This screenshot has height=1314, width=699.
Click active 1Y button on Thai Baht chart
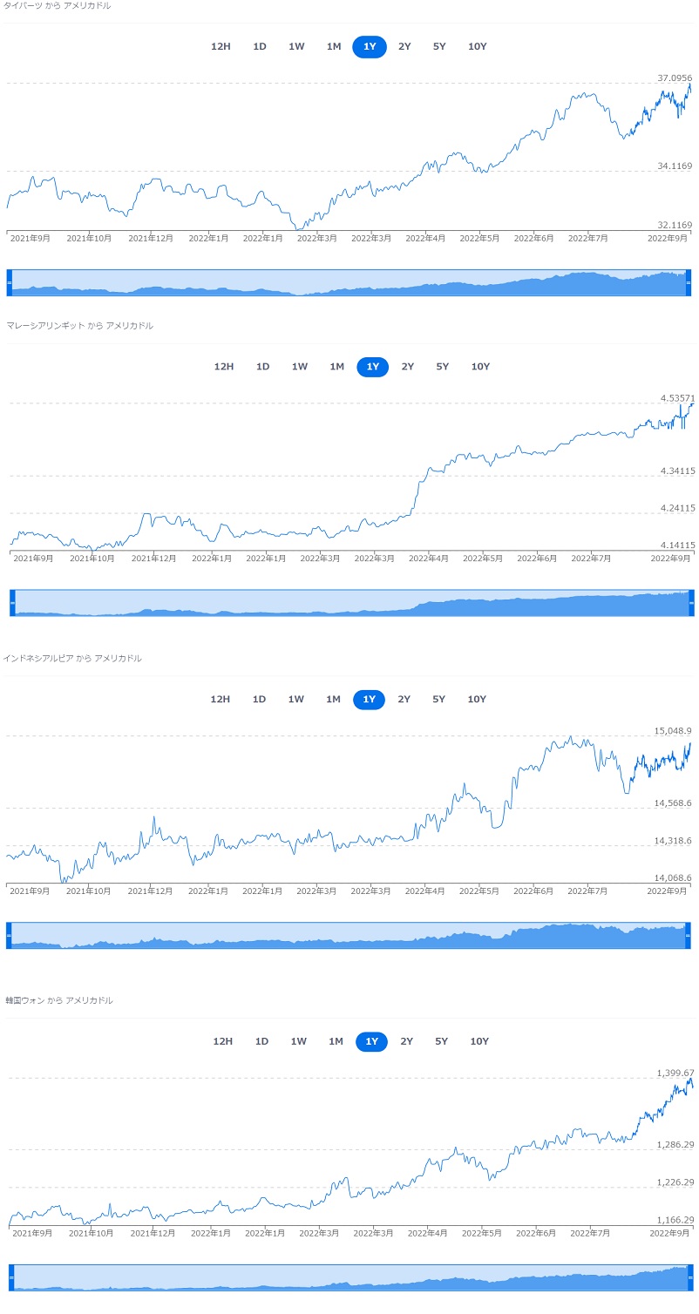click(x=370, y=47)
